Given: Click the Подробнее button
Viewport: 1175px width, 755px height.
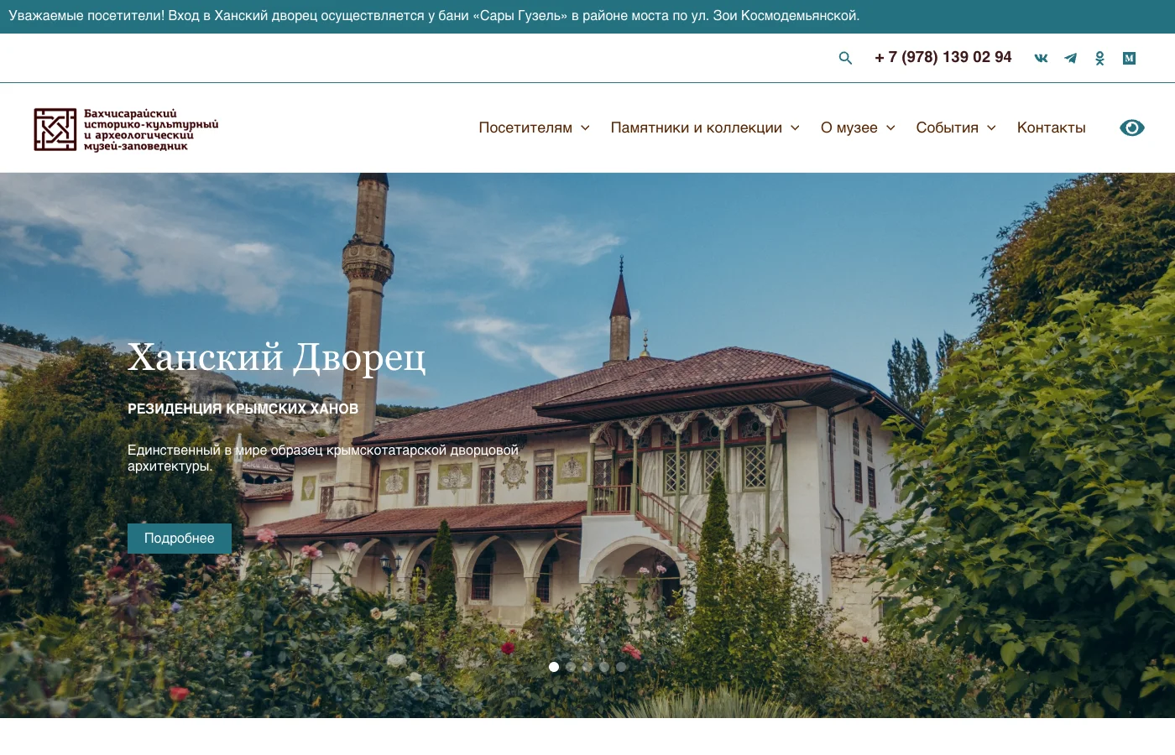Looking at the screenshot, I should click(179, 538).
